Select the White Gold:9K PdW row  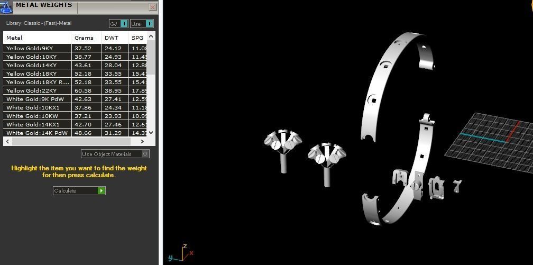[x=75, y=99]
